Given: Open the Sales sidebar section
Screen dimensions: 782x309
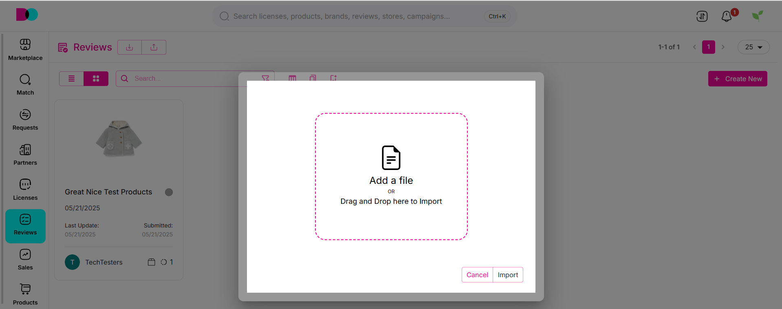Looking at the screenshot, I should pos(25,260).
